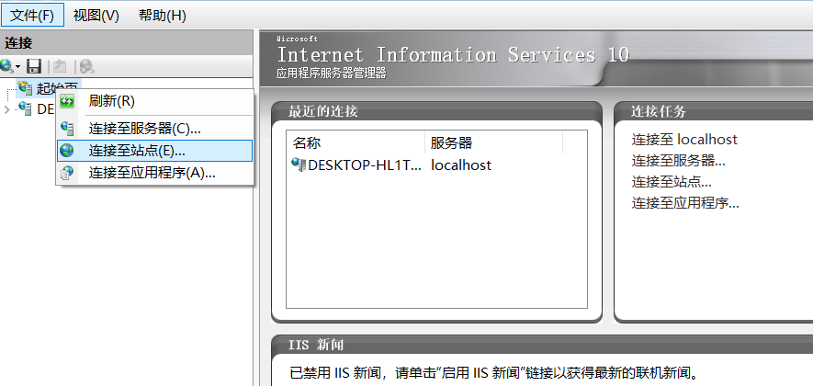Click the localhost cell in recent connections

(x=461, y=165)
